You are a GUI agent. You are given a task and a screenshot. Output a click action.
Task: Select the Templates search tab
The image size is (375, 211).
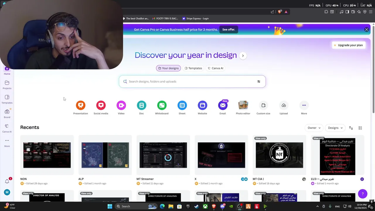pyautogui.click(x=193, y=68)
